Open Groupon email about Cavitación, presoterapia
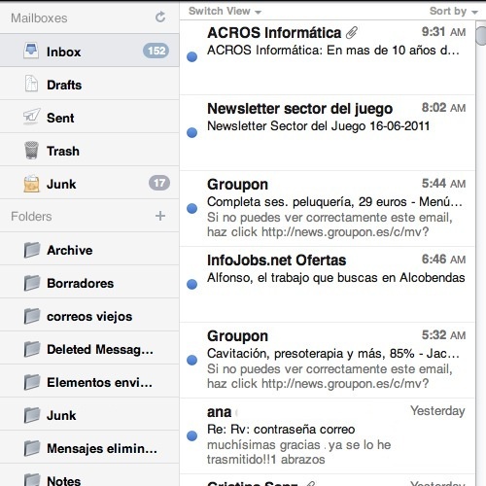Image resolution: width=486 pixels, height=486 pixels. point(328,361)
